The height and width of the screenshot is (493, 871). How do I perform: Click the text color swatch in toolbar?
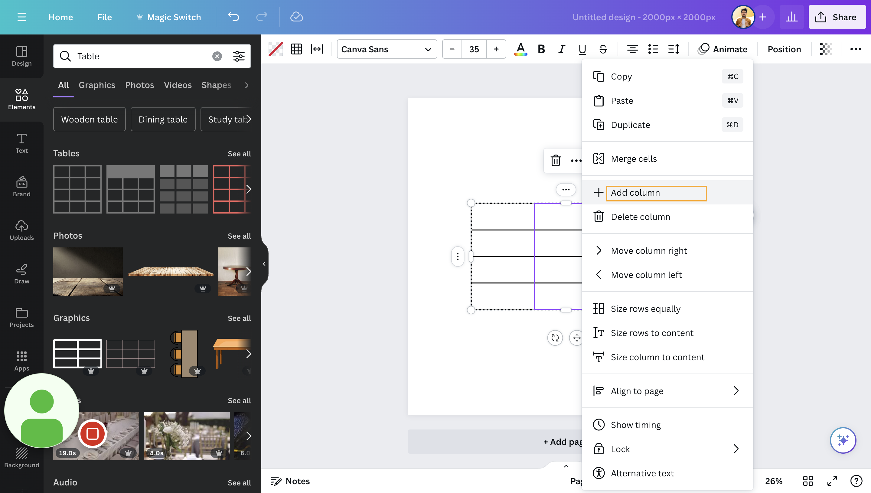click(519, 49)
